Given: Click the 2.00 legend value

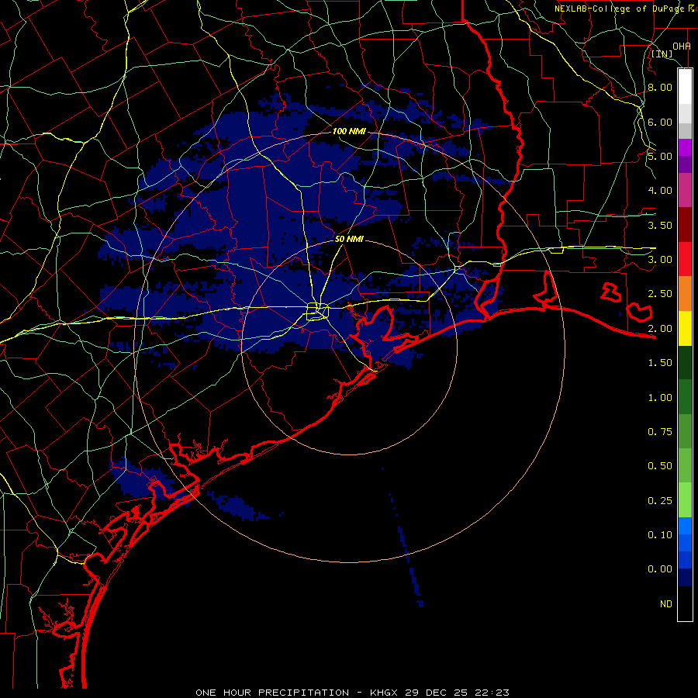Looking at the screenshot, I should [660, 329].
